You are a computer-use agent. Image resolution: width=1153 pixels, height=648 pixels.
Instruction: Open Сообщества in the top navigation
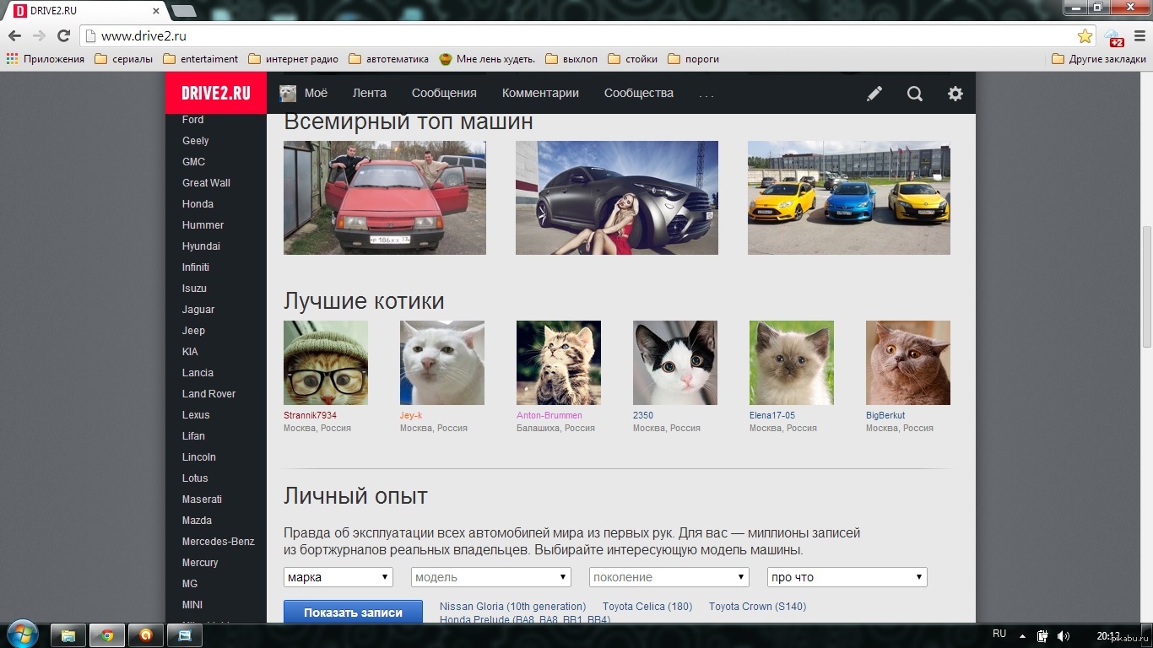(639, 93)
